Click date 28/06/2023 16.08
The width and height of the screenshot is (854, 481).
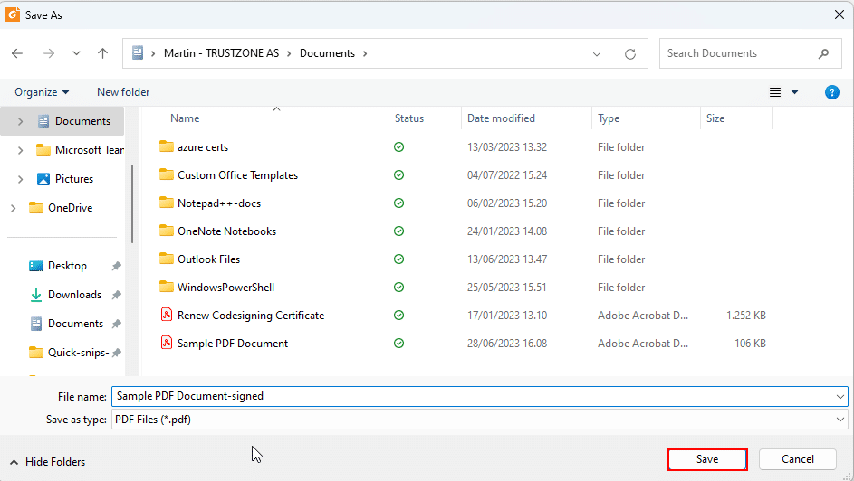506,344
